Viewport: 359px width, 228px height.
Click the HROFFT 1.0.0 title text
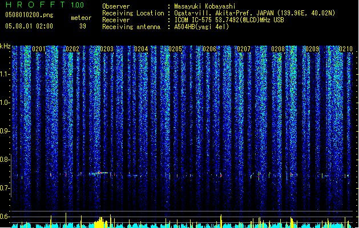pyautogui.click(x=45, y=5)
